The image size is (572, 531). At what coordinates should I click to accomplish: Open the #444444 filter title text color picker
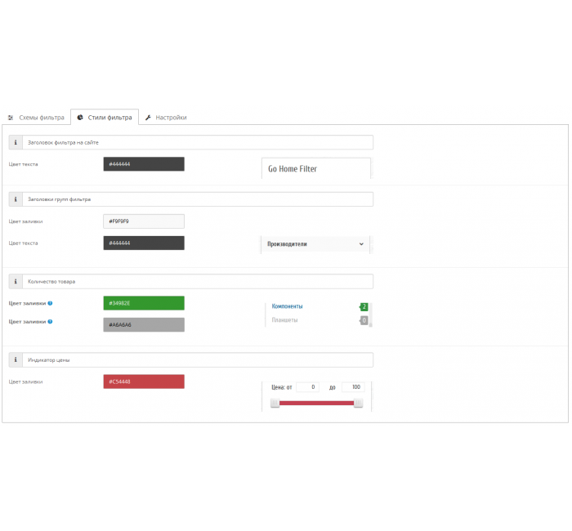tap(144, 164)
